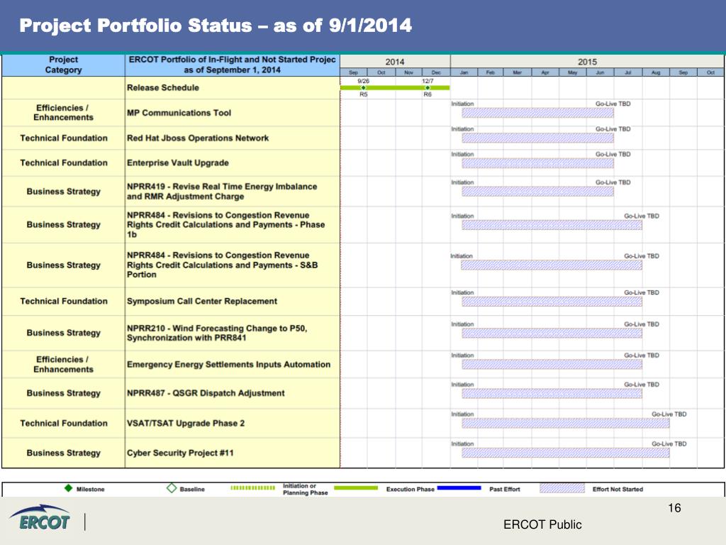This screenshot has height=545, width=726.
Task: Select the Release Schedule row label
Action: (163, 87)
